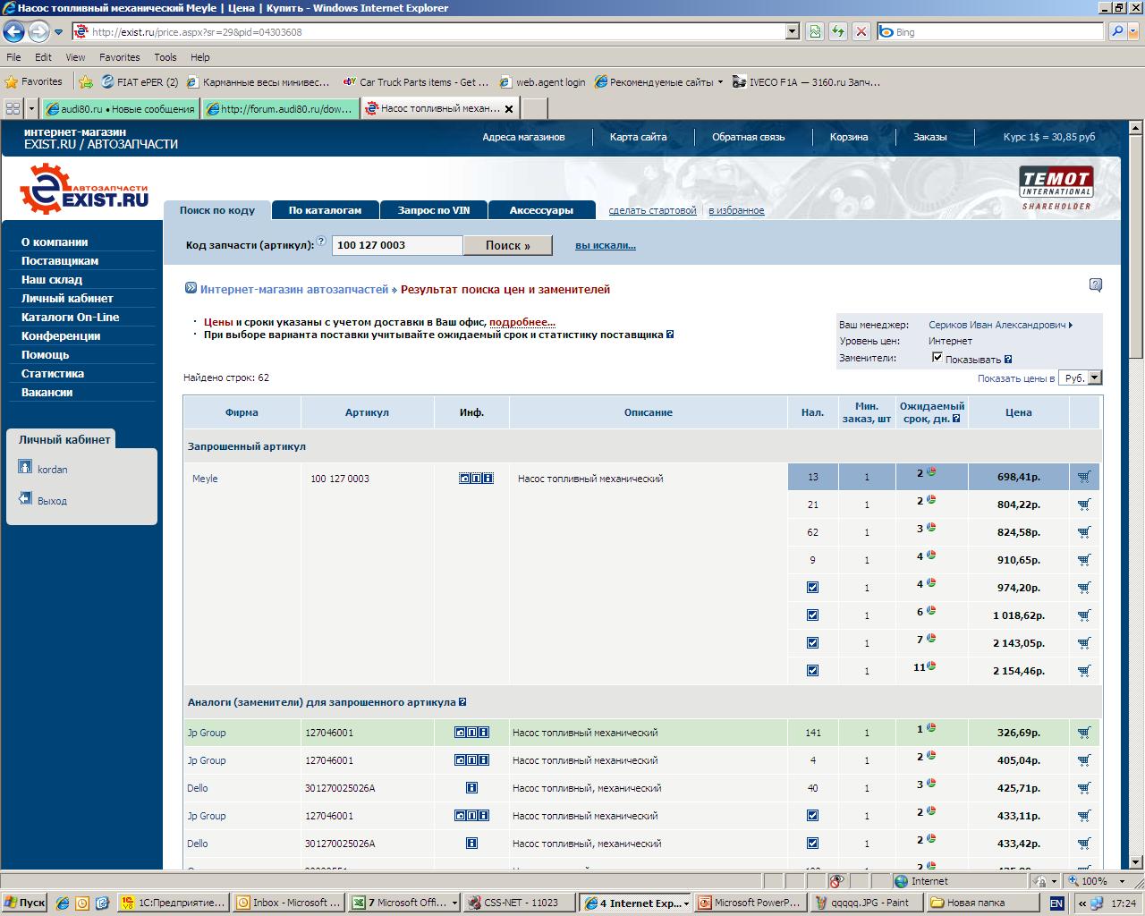Click availability checkbox in Jp Group 433,11р. row

pos(812,816)
